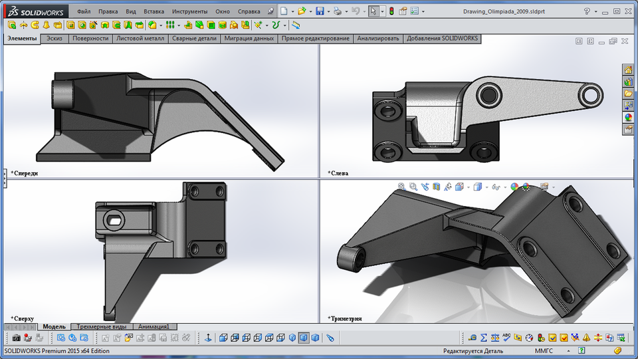Click the Rebuild traffic light icon

pyautogui.click(x=391, y=11)
